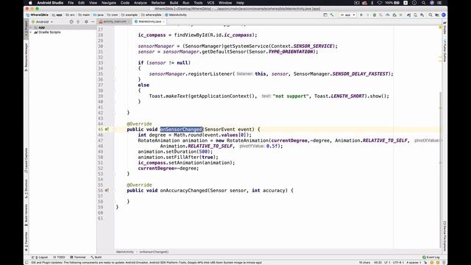Viewport: 471px width, 265px height.
Task: Hide the Project panel with minus icon
Action: click(93, 21)
